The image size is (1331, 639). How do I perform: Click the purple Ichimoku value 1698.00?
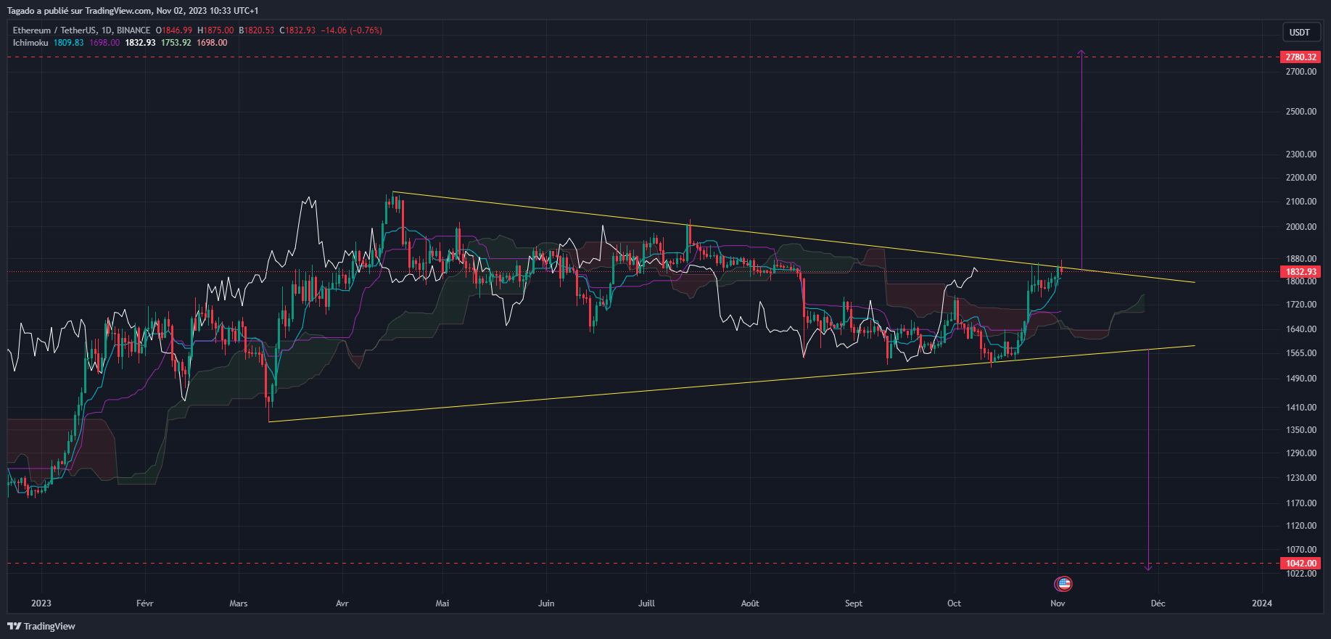coord(104,43)
